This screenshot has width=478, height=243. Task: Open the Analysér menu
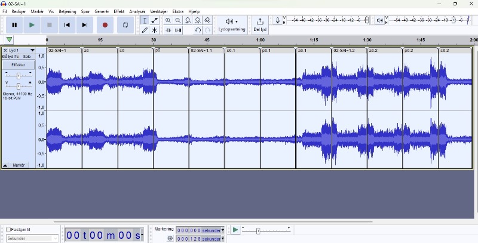(137, 11)
